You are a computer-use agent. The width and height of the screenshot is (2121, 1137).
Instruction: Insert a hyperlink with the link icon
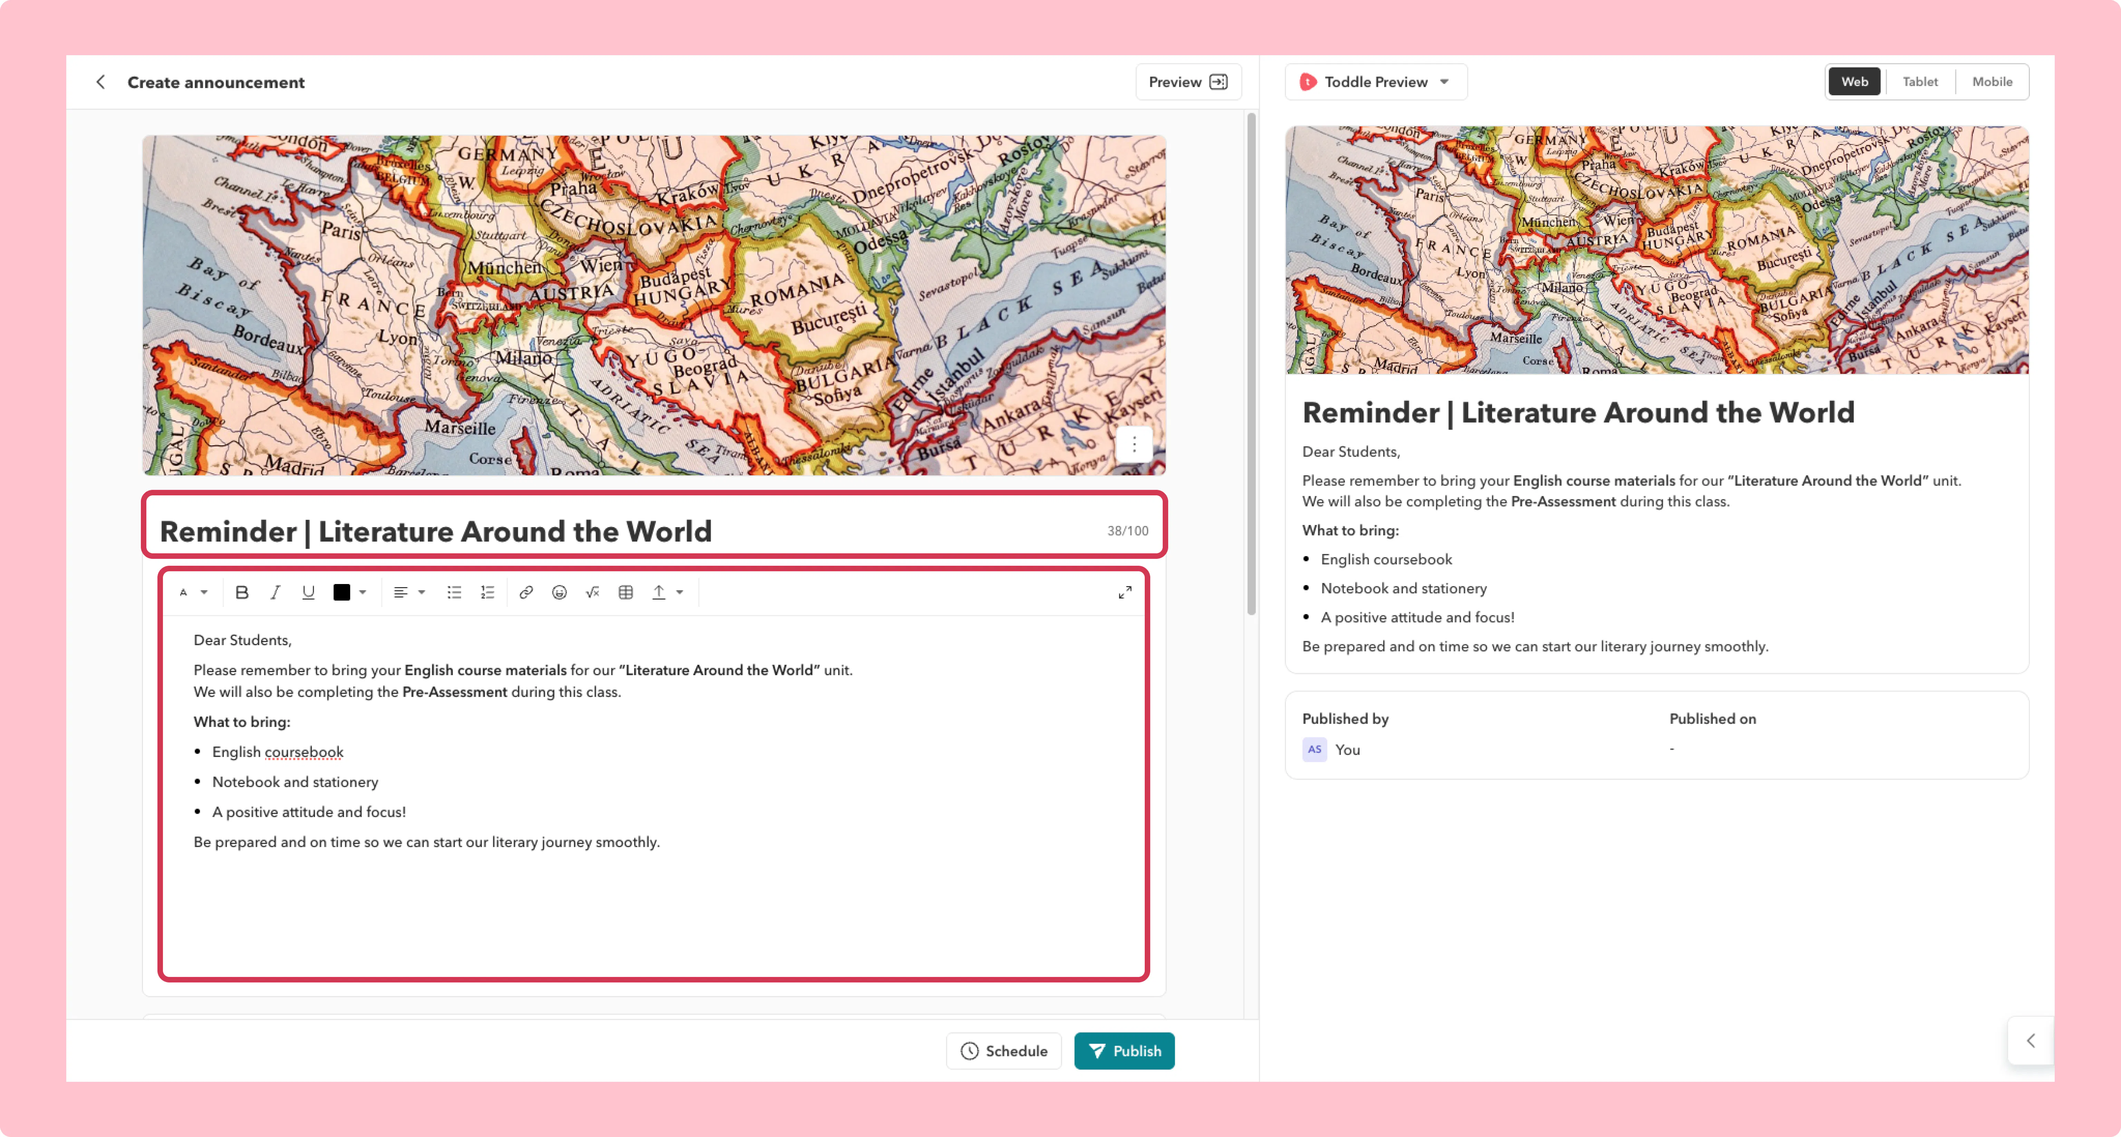point(526,592)
